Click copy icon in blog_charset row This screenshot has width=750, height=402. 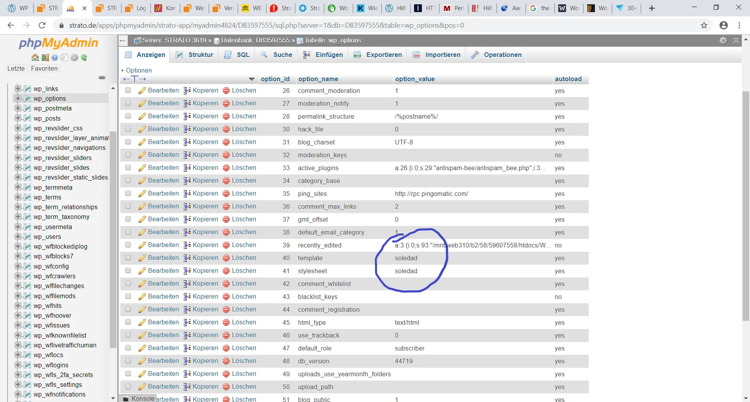pos(187,142)
